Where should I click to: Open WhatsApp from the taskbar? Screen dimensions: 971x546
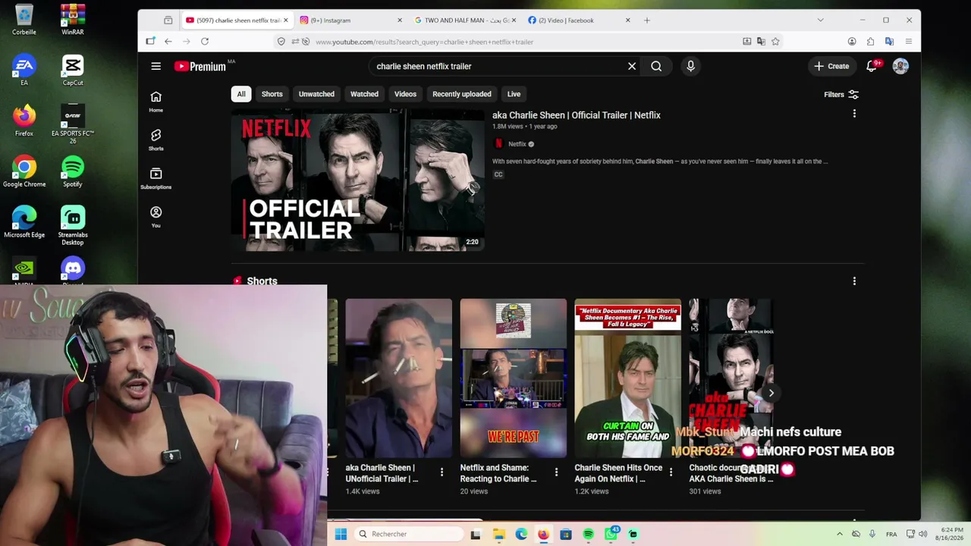pos(611,534)
